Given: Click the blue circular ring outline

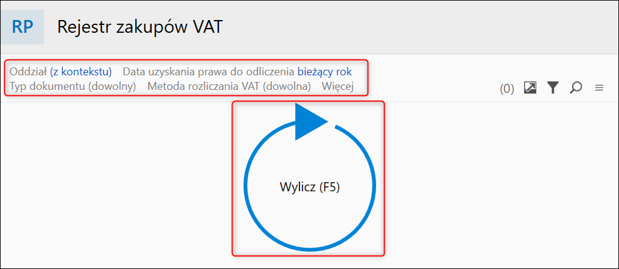Looking at the screenshot, I should [246, 188].
